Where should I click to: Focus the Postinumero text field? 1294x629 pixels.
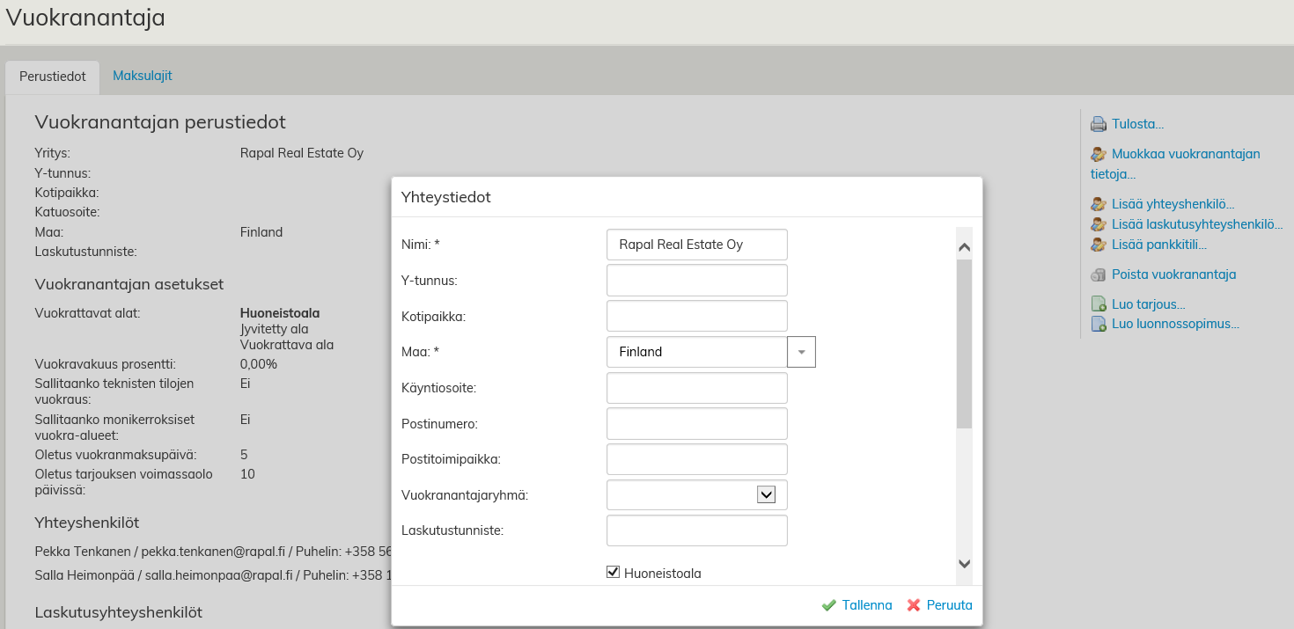pyautogui.click(x=696, y=423)
